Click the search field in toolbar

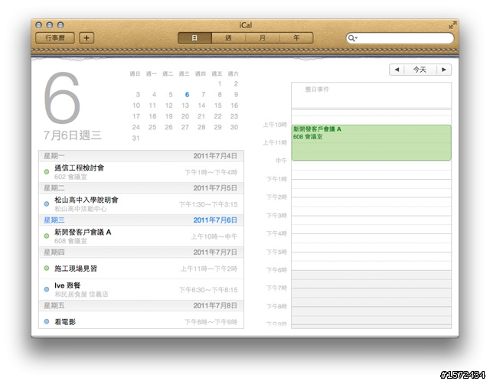click(400, 38)
